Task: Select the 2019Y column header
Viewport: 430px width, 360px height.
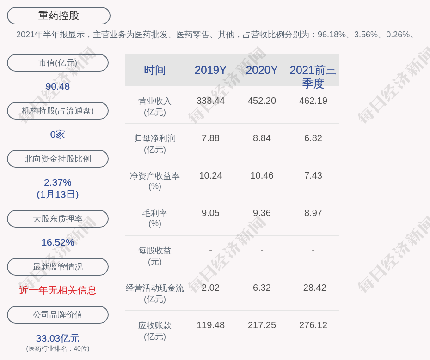Action: (x=210, y=70)
